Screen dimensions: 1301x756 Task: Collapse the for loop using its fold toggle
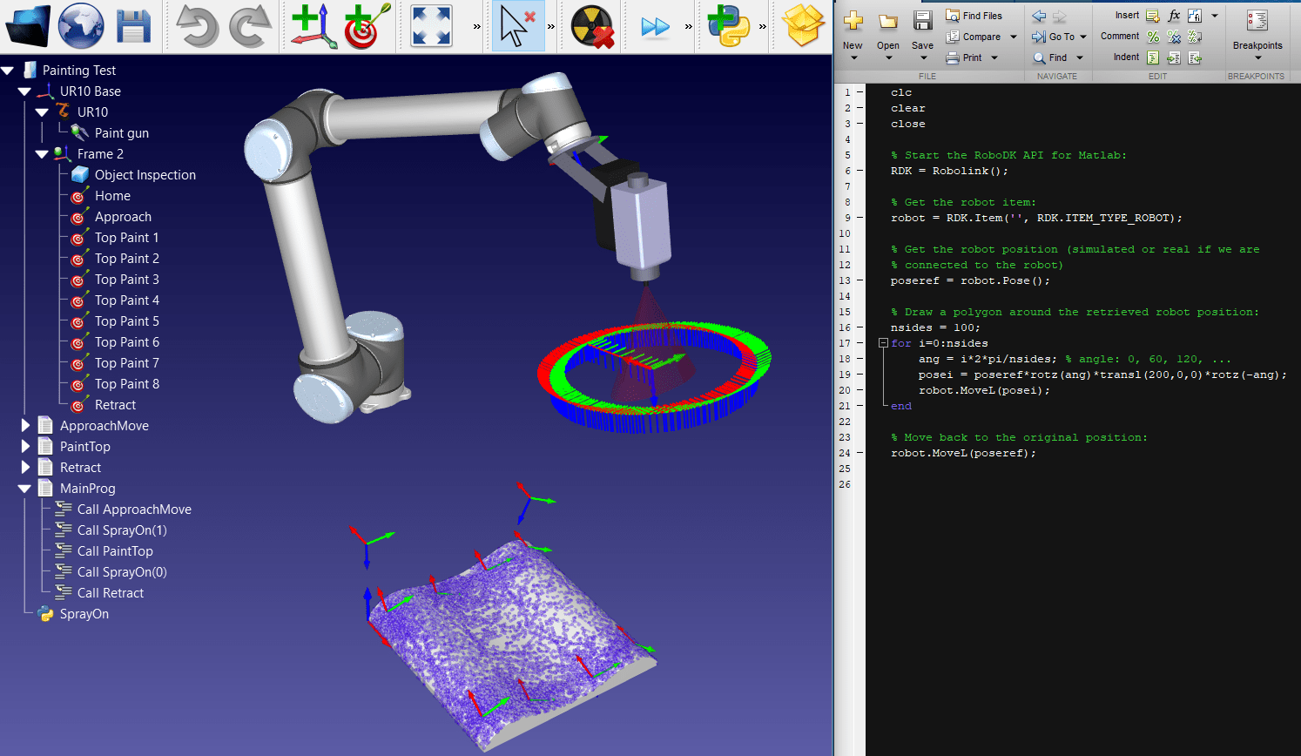881,342
